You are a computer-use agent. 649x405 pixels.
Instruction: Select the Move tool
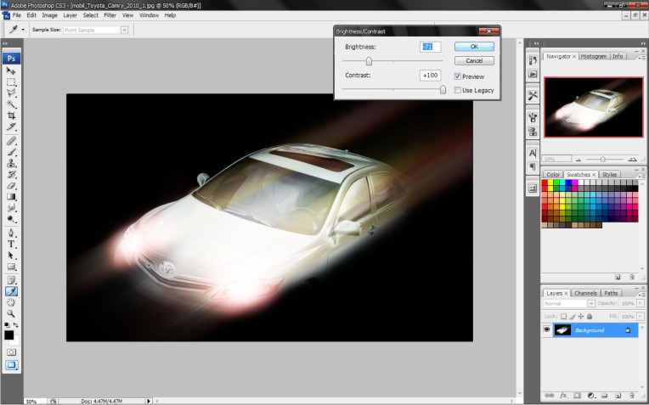(12, 71)
